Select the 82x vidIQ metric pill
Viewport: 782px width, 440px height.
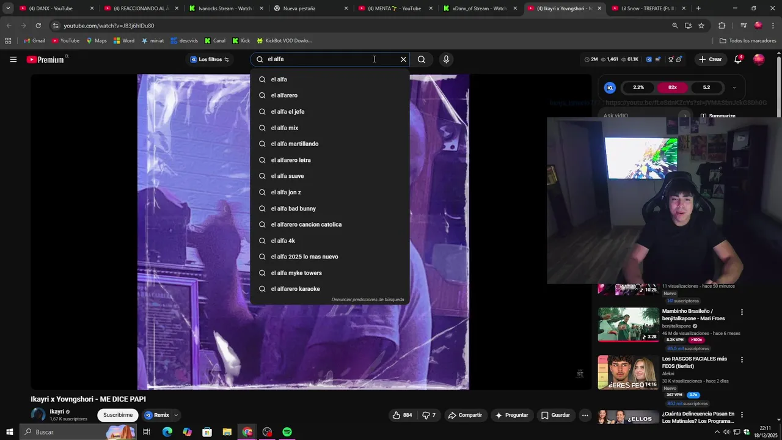[x=672, y=87]
